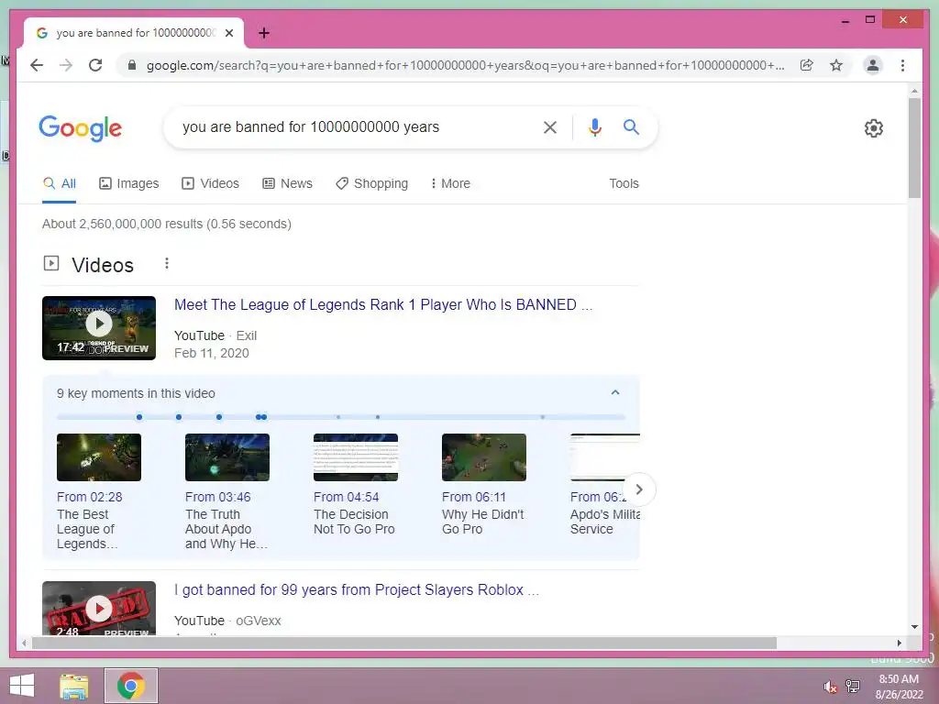The image size is (939, 704).
Task: Open thumbnail for The Best League moment
Action: (99, 457)
